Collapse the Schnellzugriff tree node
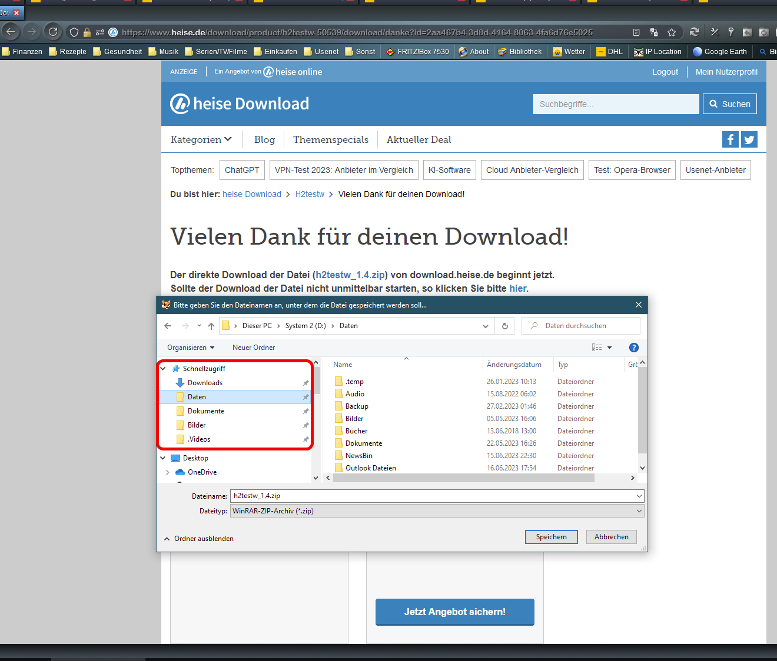Image resolution: width=777 pixels, height=661 pixels. click(x=163, y=369)
